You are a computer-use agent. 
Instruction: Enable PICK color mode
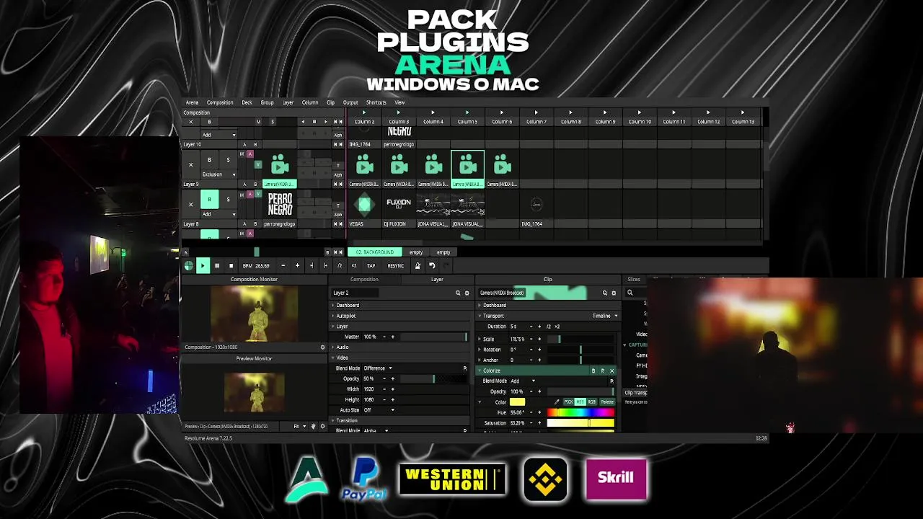(568, 402)
